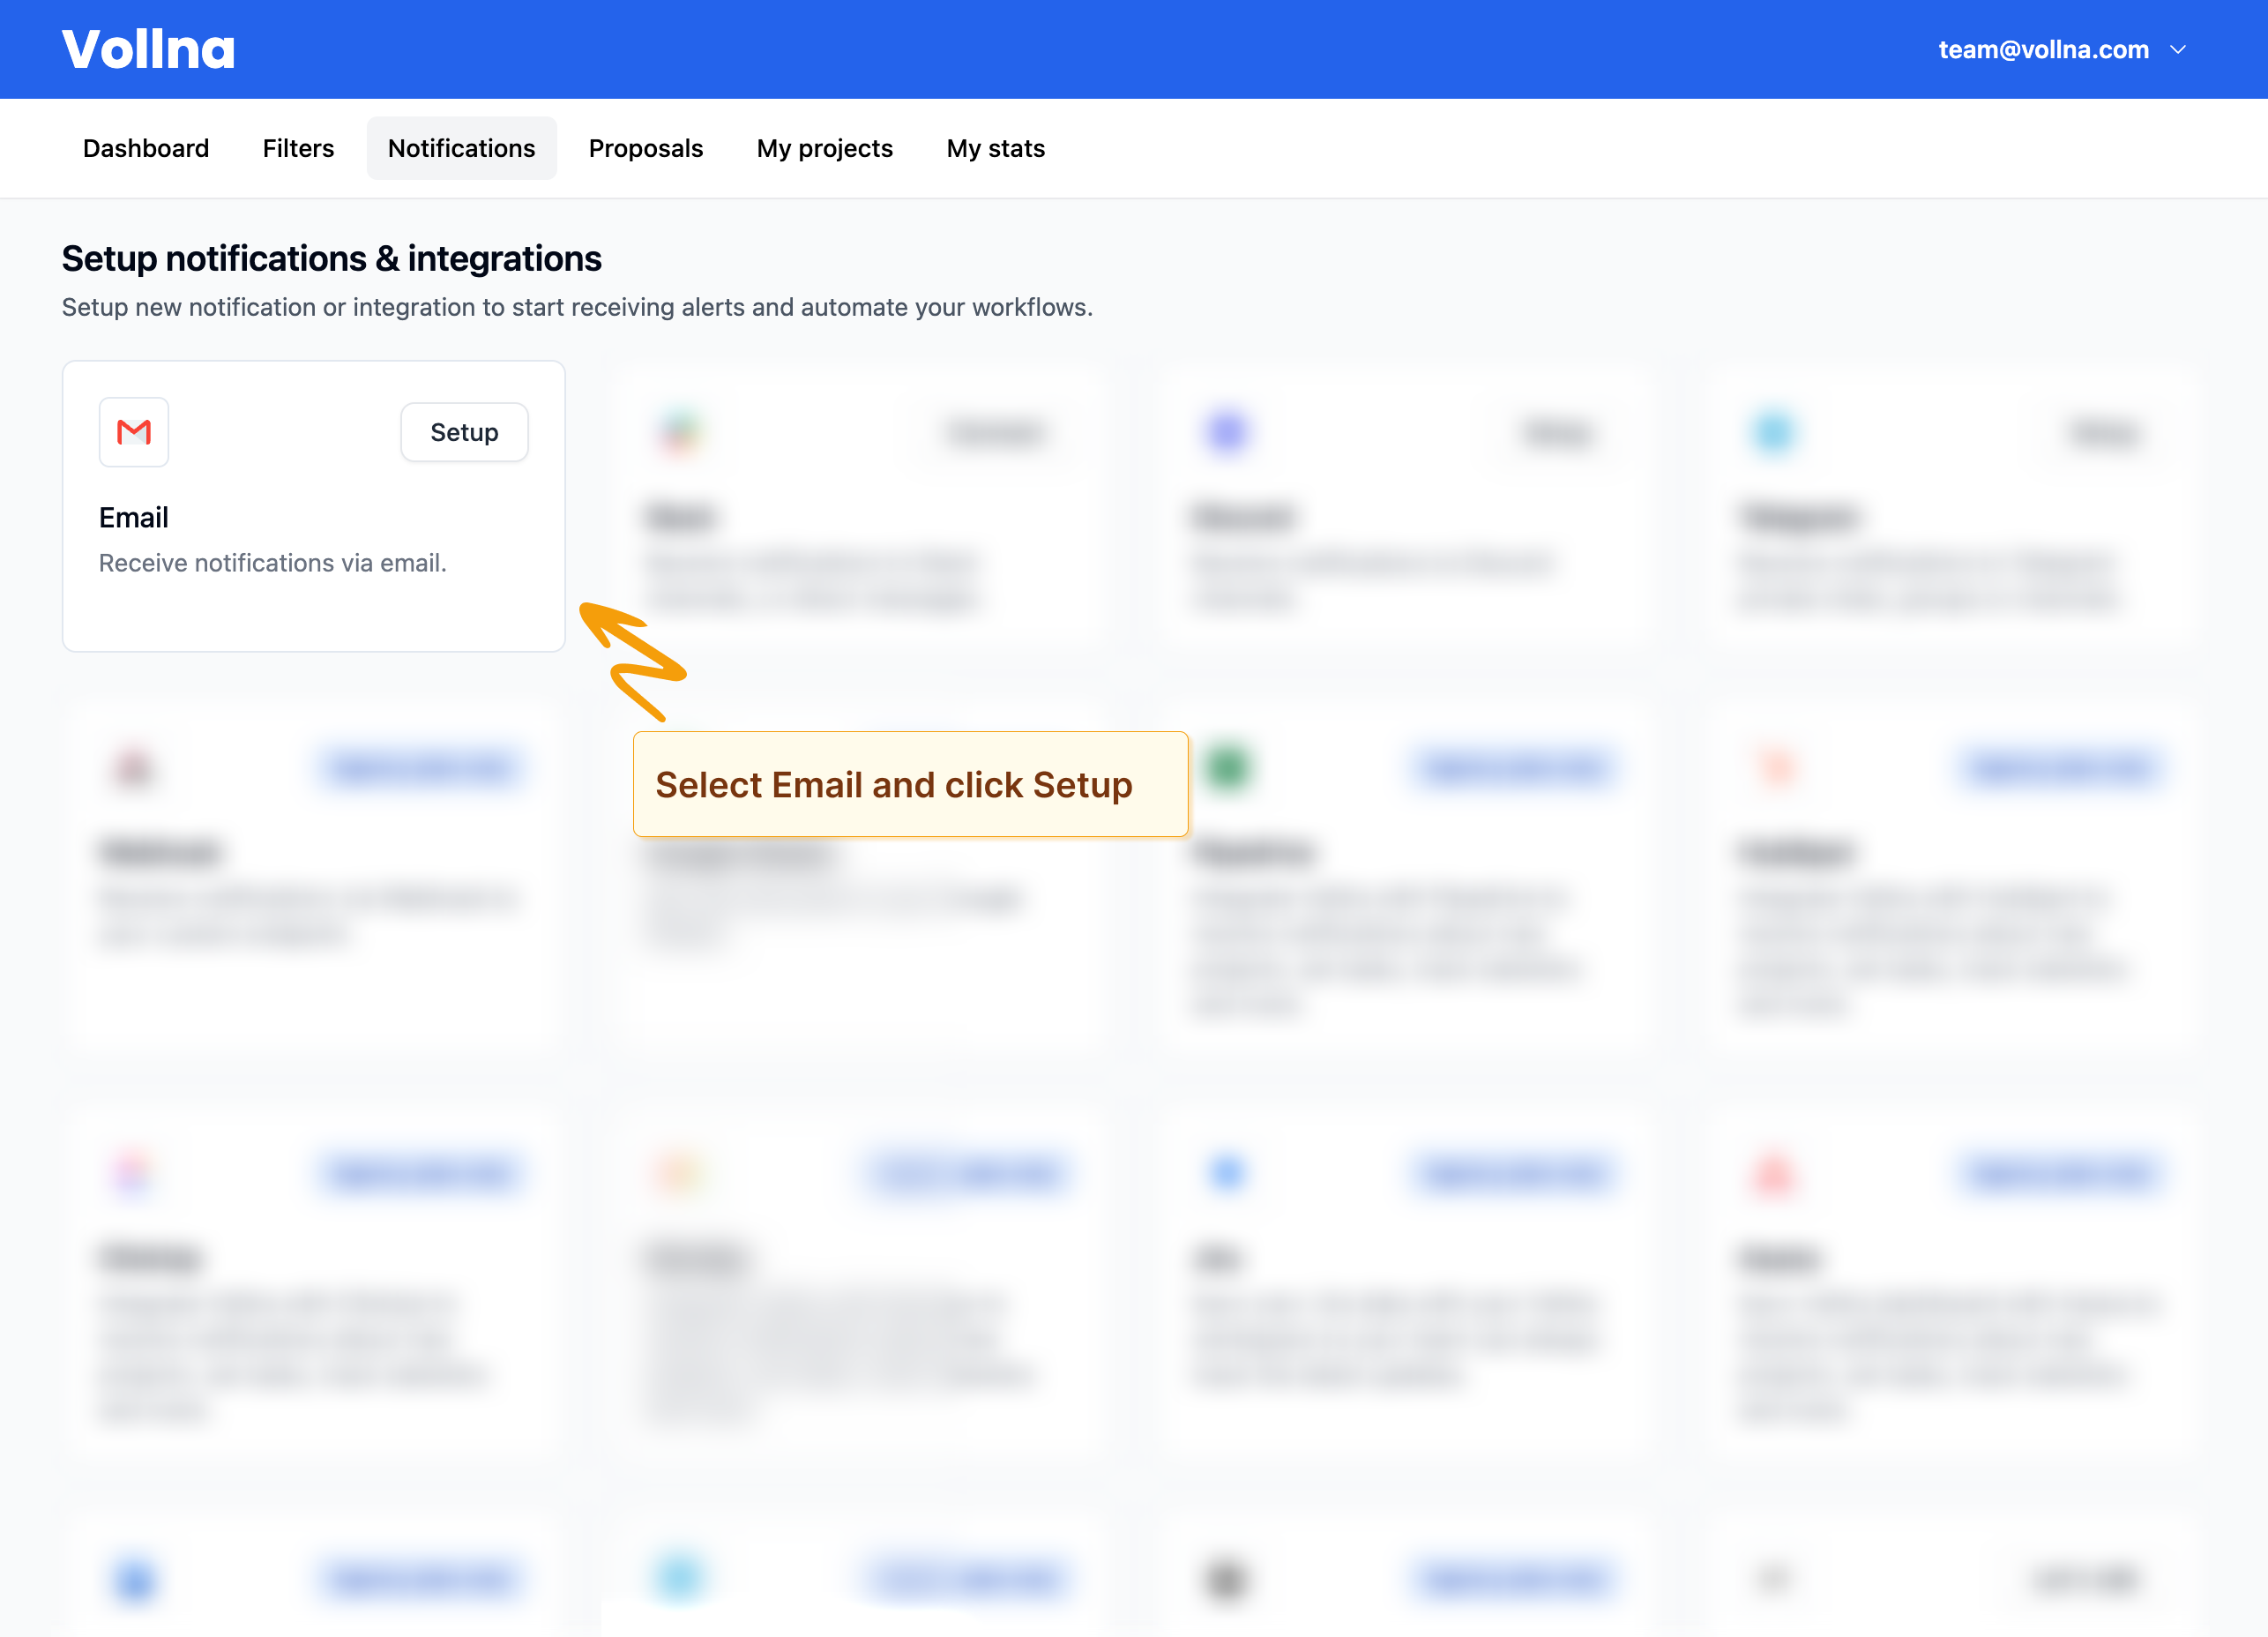Click the 'Select Email and click Setup' tooltip

(x=910, y=784)
